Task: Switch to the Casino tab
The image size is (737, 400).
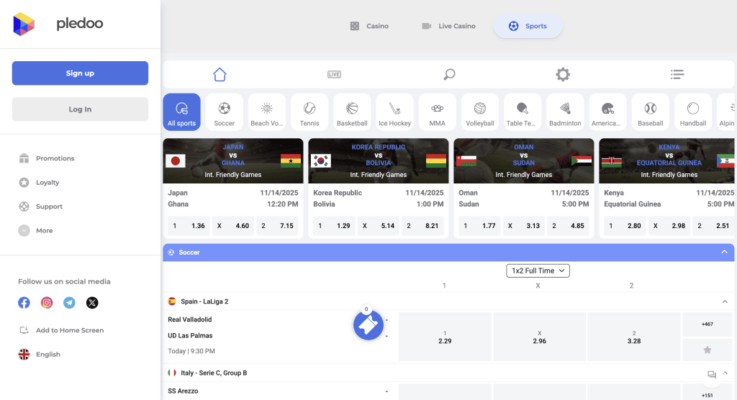Action: 369,26
